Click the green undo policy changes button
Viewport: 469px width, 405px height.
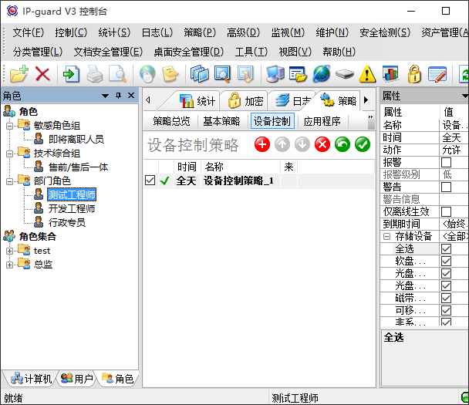click(x=342, y=144)
